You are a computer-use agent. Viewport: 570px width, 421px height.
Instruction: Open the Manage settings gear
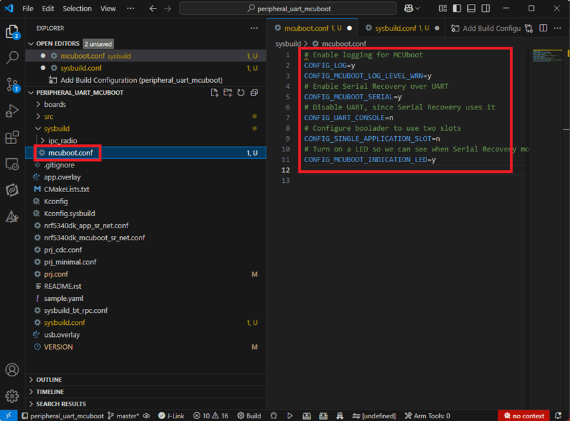12,396
